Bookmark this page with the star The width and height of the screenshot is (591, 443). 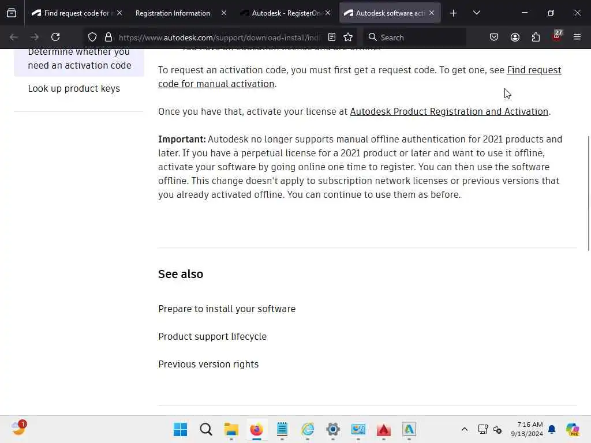(348, 37)
